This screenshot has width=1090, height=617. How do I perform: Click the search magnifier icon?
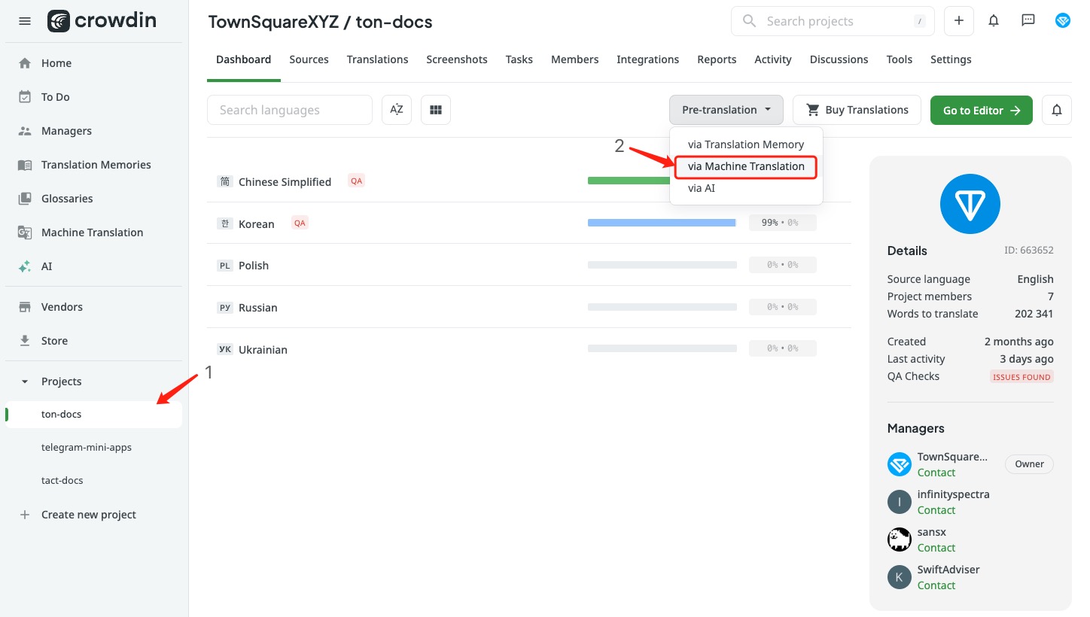749,21
